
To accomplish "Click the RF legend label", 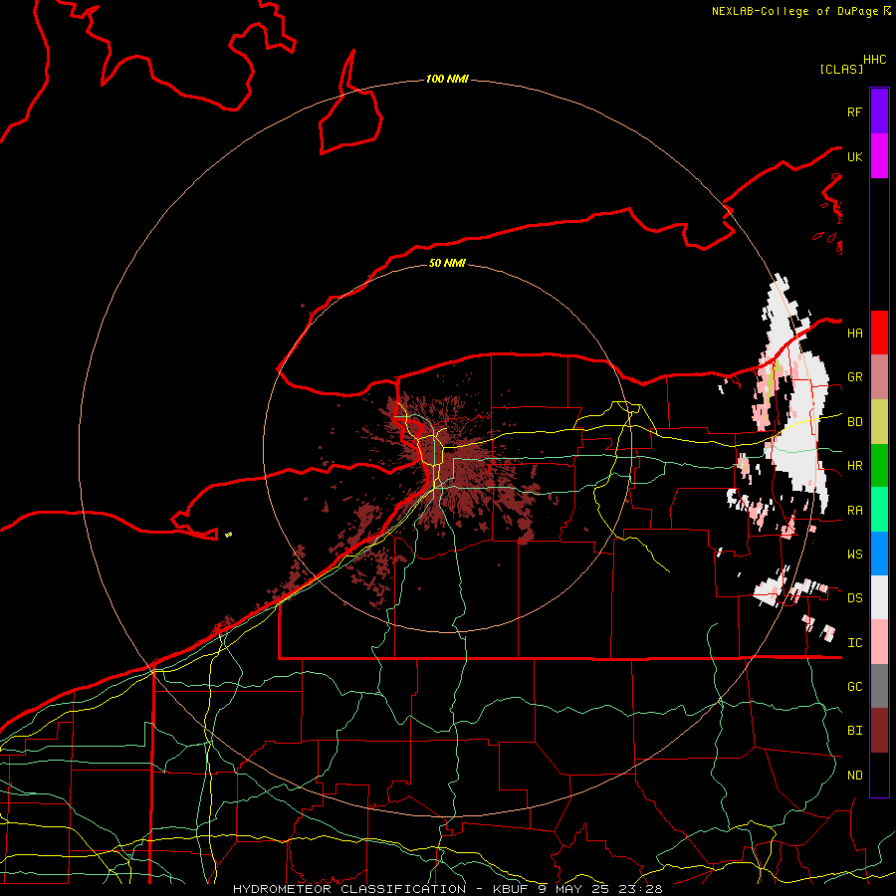I will [x=854, y=112].
